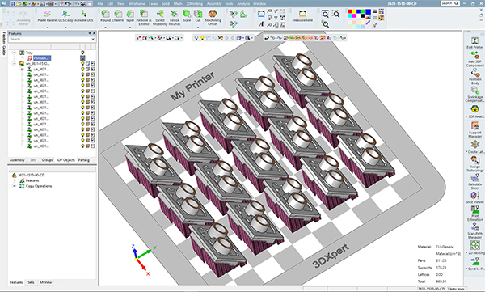The image size is (485, 292).
Task: Open dropdown arrow under Cut
Action: point(198,28)
